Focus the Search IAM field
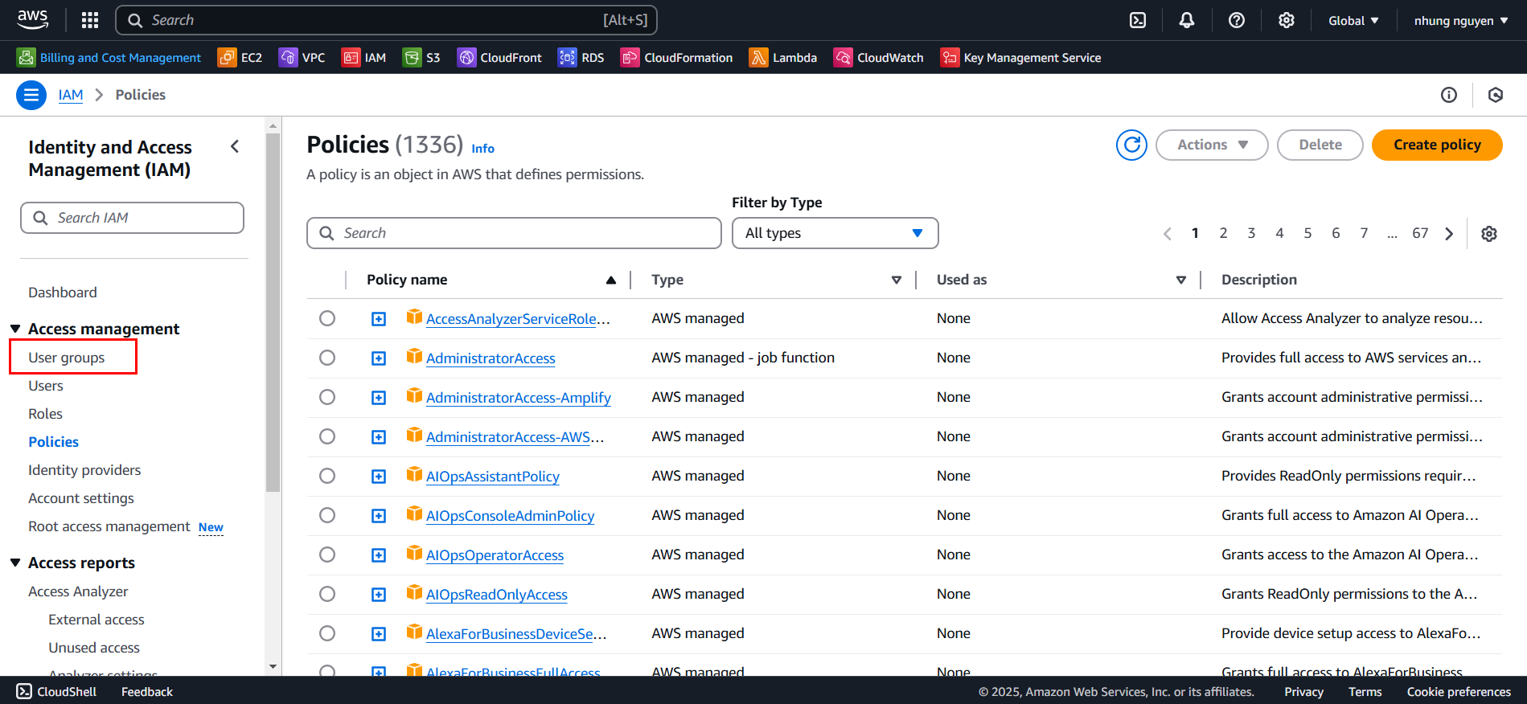 click(x=132, y=218)
